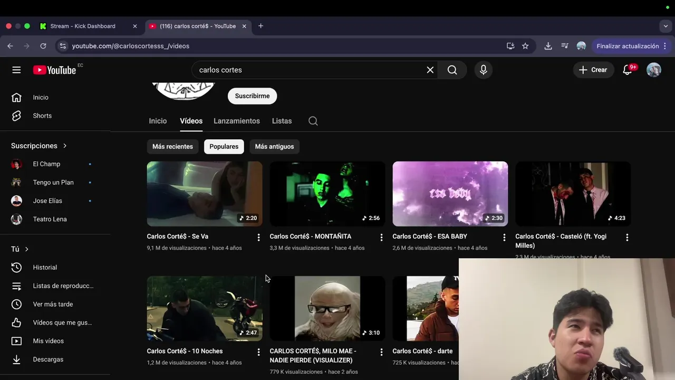The image size is (675, 380).
Task: View site information icon in the address bar
Action: [x=63, y=46]
